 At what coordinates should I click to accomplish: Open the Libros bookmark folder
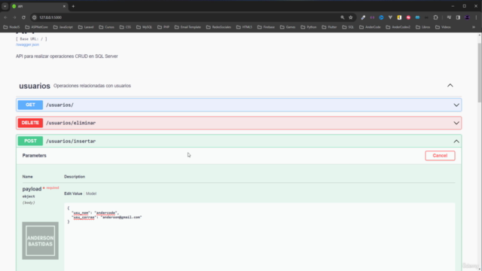pyautogui.click(x=423, y=27)
